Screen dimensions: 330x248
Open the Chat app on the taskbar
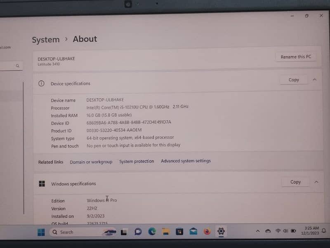coord(138,232)
